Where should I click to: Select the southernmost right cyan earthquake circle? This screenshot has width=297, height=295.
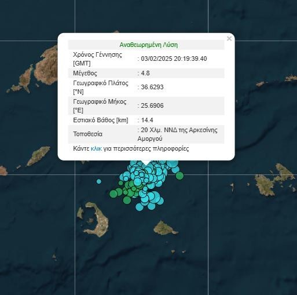pos(151,206)
